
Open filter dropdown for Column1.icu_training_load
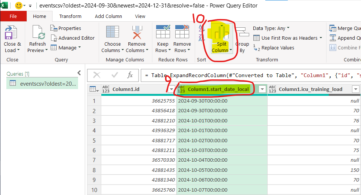pos(356,89)
